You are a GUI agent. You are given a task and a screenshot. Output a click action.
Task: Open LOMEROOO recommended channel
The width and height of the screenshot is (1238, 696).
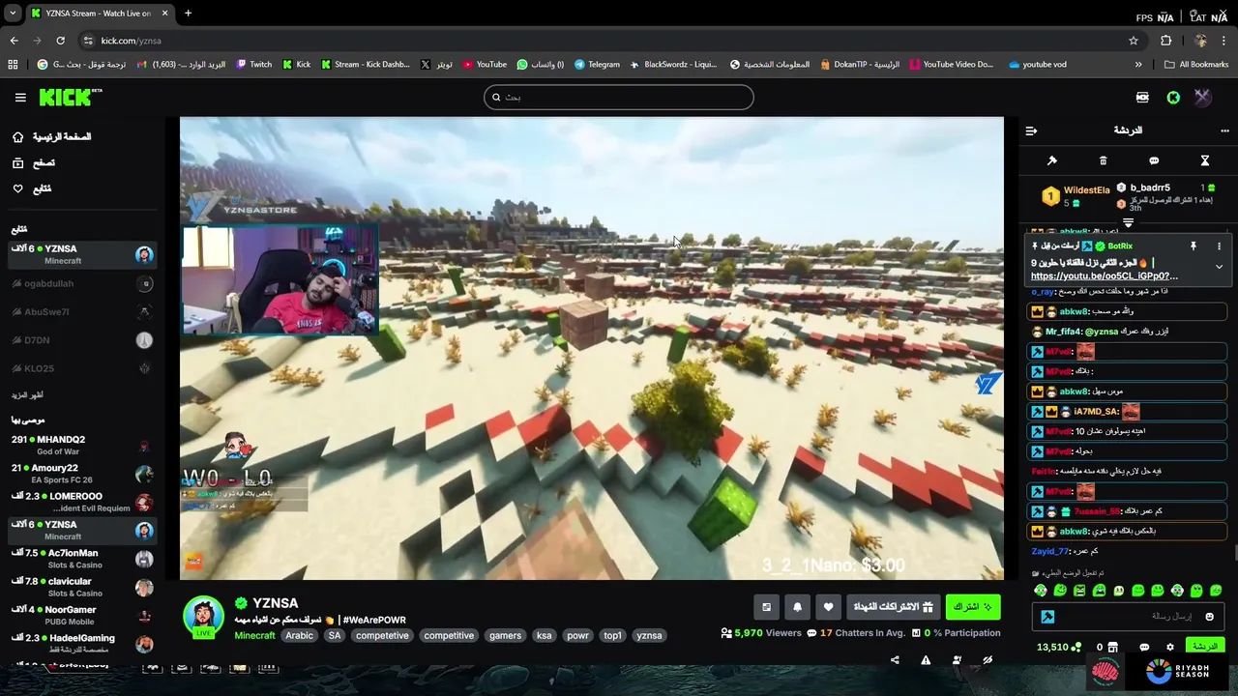(82, 502)
